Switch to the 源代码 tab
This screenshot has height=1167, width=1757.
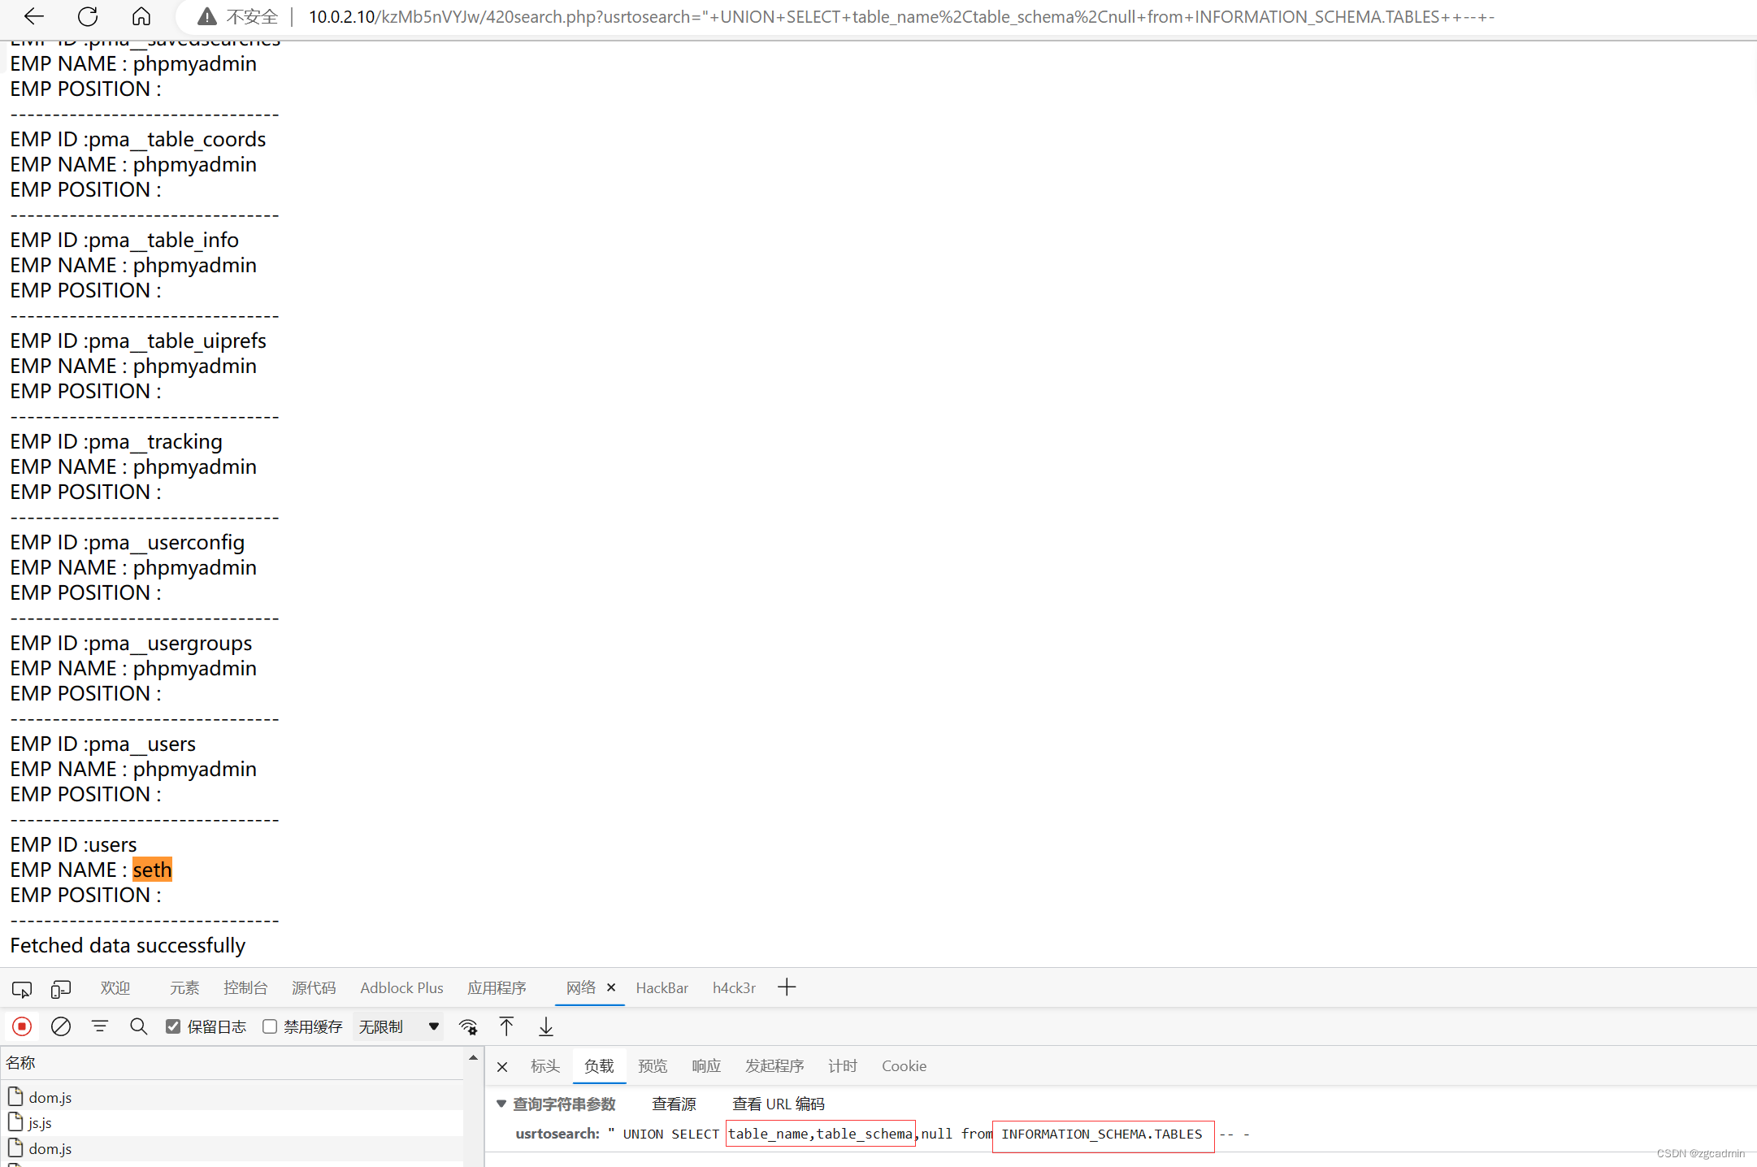coord(314,987)
